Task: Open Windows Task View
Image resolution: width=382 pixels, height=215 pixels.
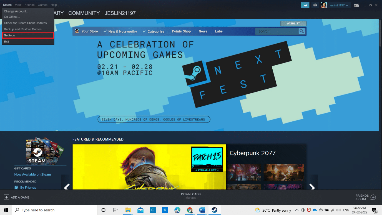Action: point(115,210)
